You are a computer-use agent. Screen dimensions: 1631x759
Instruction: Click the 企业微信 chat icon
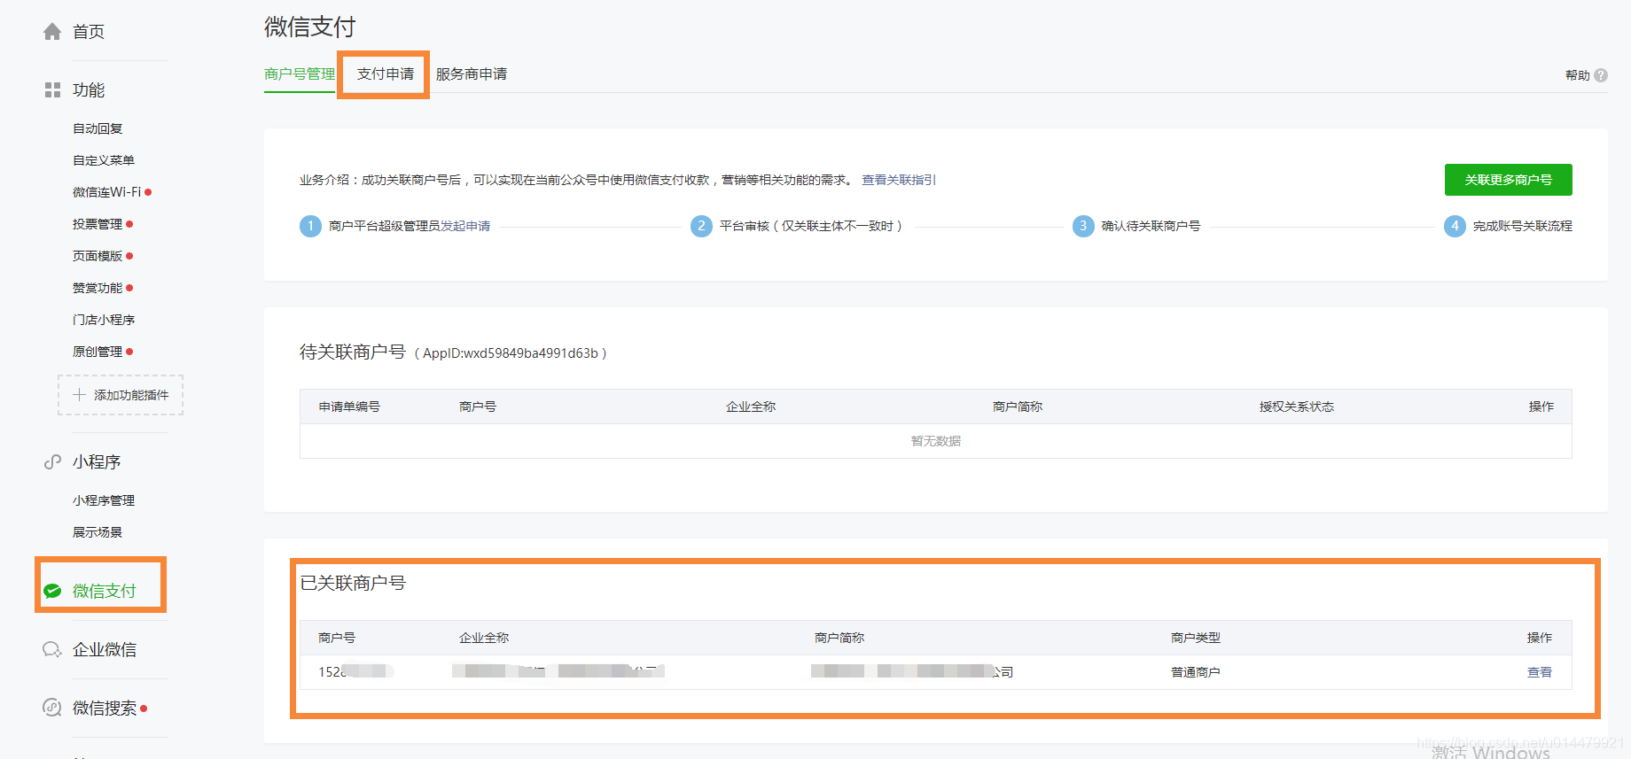[52, 650]
